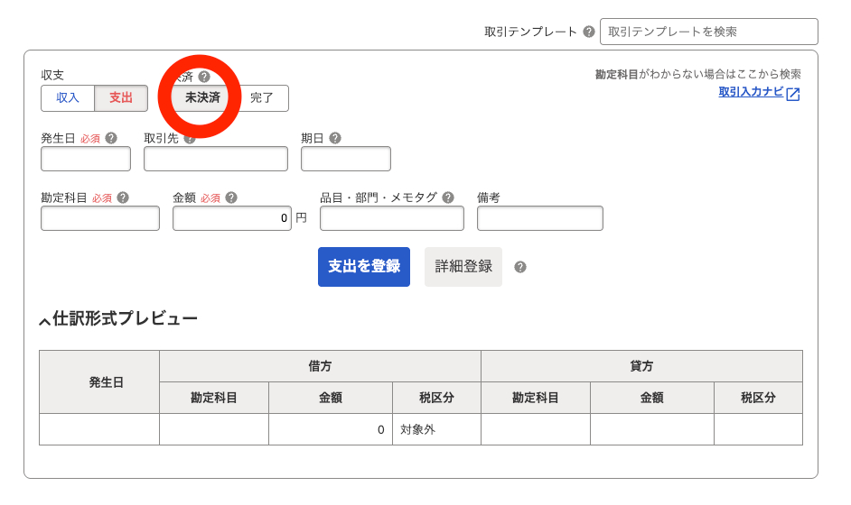The image size is (851, 505).
Task: Select 完了 payment status
Action: click(x=262, y=98)
